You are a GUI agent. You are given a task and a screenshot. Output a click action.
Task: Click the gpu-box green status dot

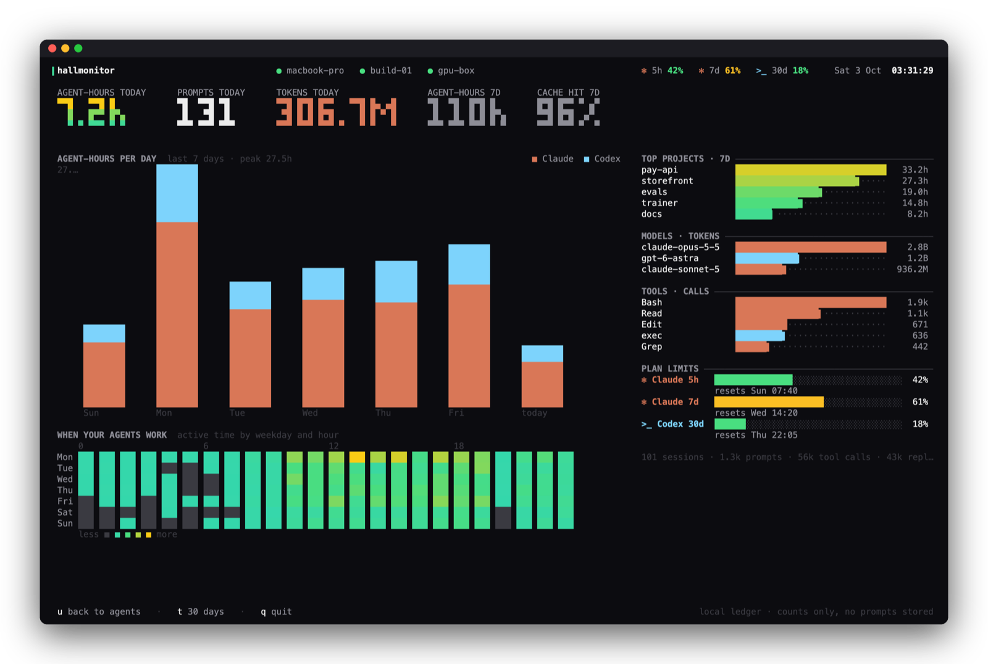point(430,71)
